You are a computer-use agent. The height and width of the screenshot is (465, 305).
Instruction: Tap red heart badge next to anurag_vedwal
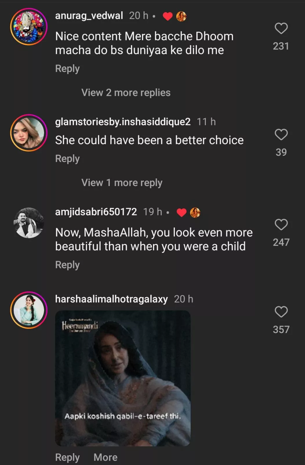click(x=168, y=16)
